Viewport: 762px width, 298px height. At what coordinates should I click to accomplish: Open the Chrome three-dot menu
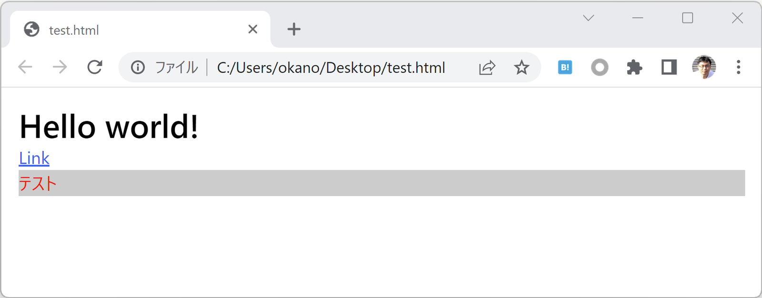click(x=738, y=67)
